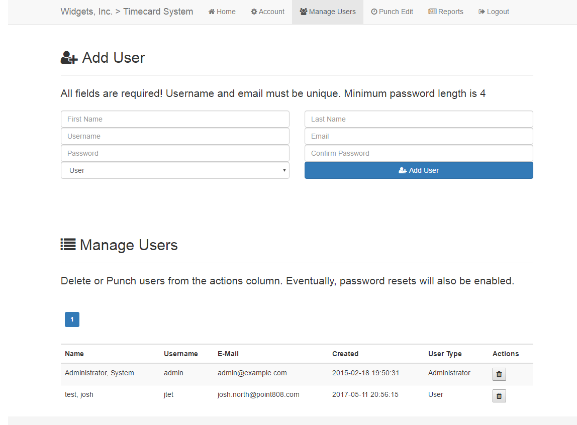Log out via the Logout link
This screenshot has height=425, width=577.
[494, 12]
